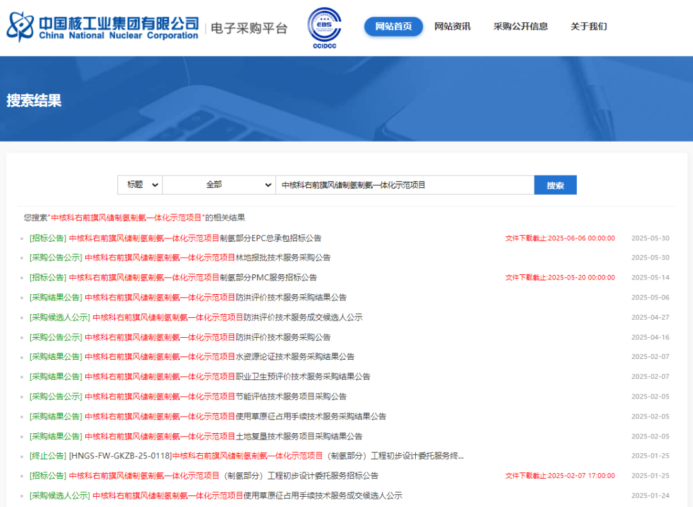Click the 电子采购平台 platform title

pos(249,28)
